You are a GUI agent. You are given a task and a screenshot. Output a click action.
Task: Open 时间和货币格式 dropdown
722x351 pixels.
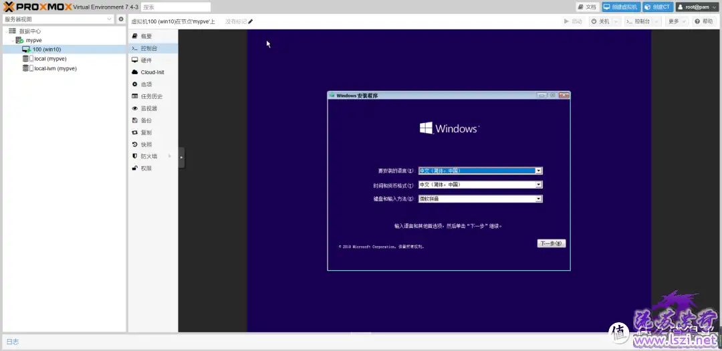(480, 185)
